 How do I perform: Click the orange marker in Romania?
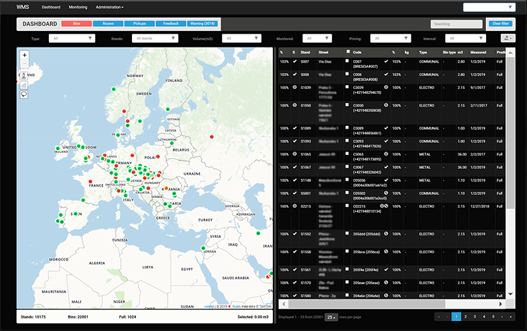click(166, 189)
